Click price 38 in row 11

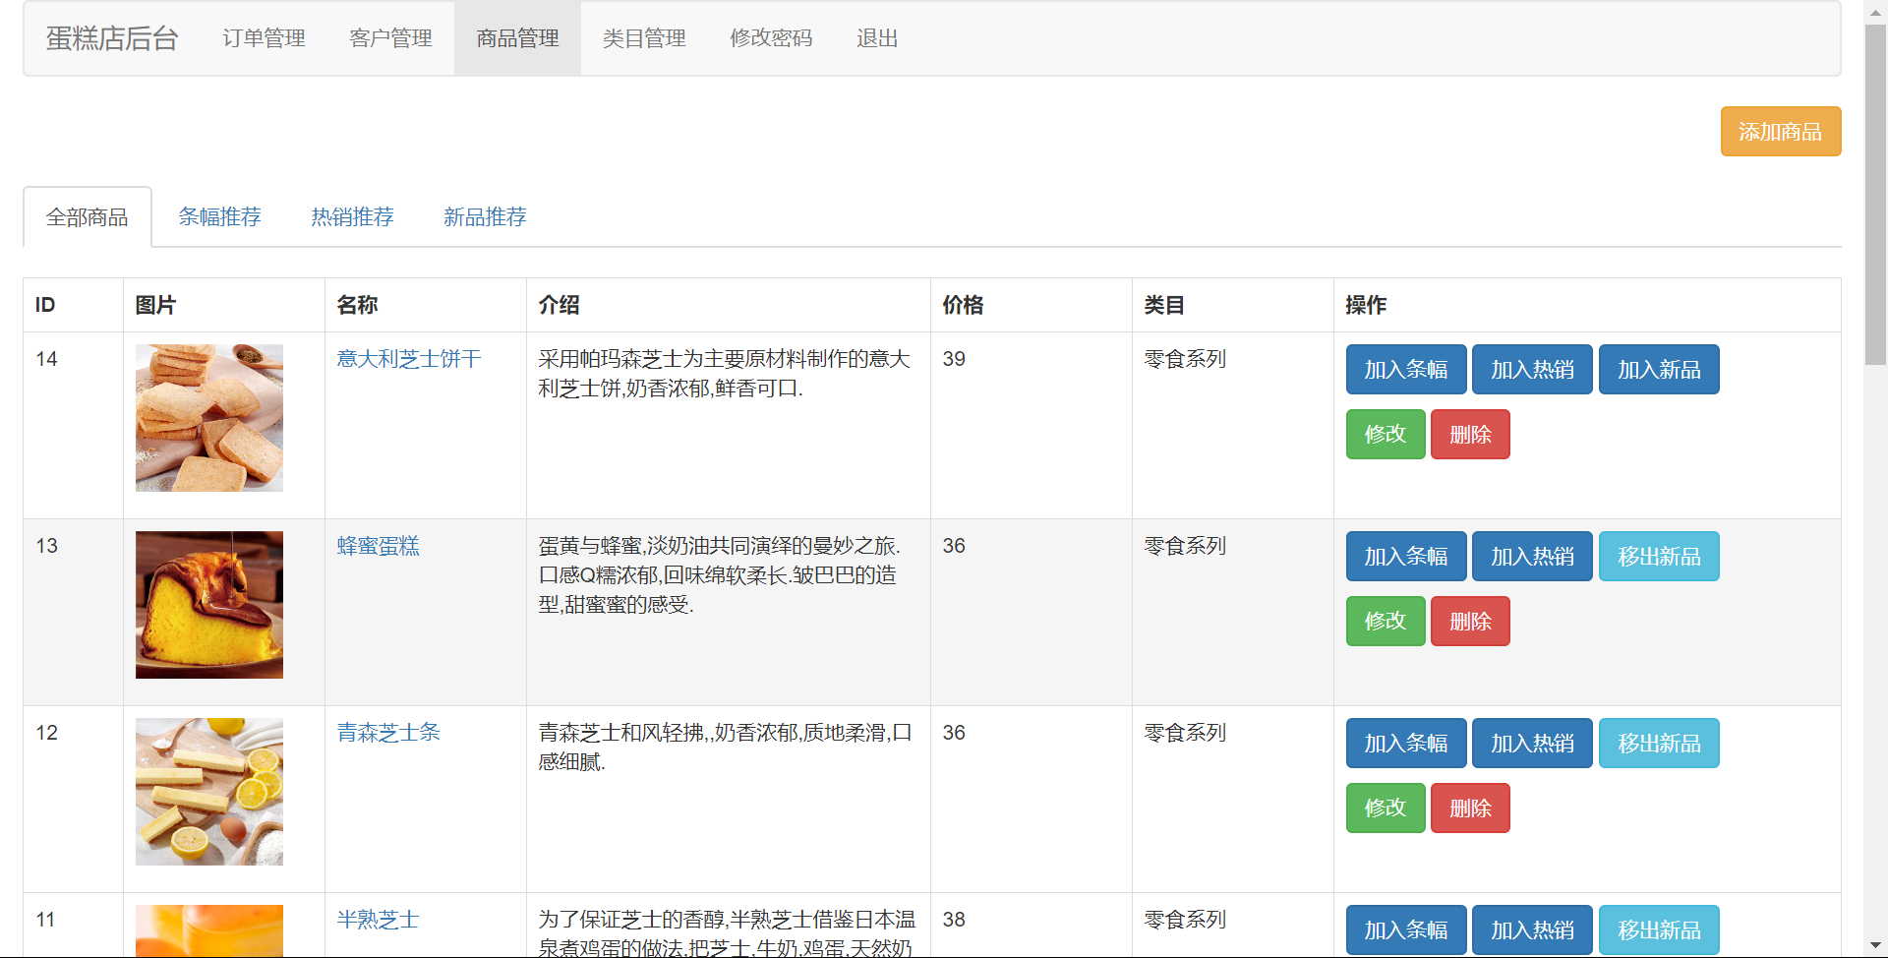(x=954, y=920)
